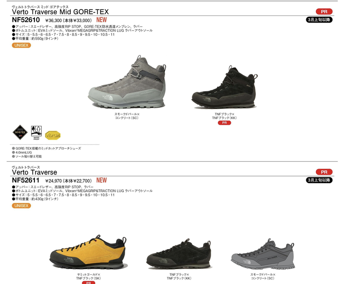The image size is (344, 284).
Task: Select the black low-cut Verto Traverse image
Action: (179, 253)
